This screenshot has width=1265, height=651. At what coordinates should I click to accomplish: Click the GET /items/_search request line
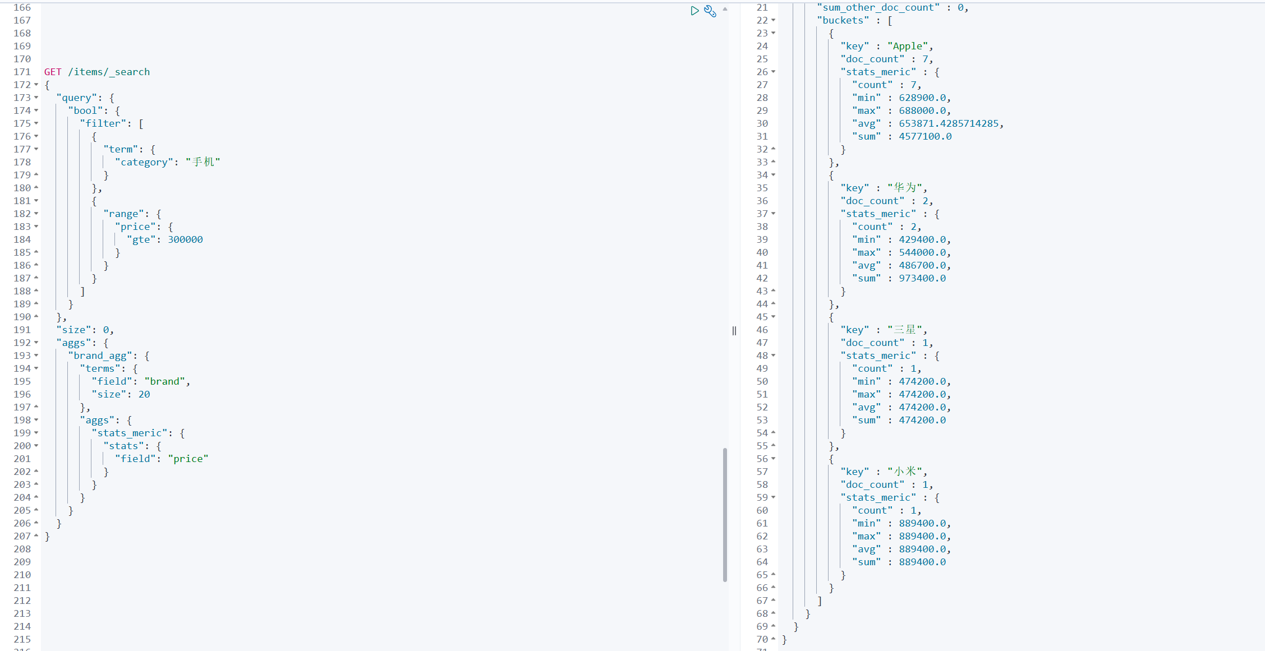[x=97, y=72]
